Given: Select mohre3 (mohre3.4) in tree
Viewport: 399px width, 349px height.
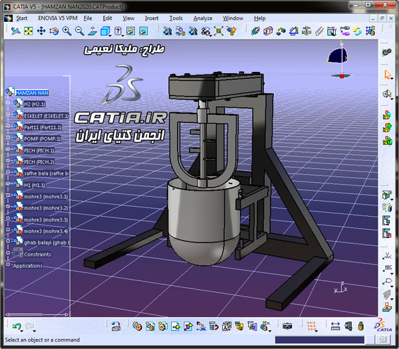Looking at the screenshot, I should point(46,231).
